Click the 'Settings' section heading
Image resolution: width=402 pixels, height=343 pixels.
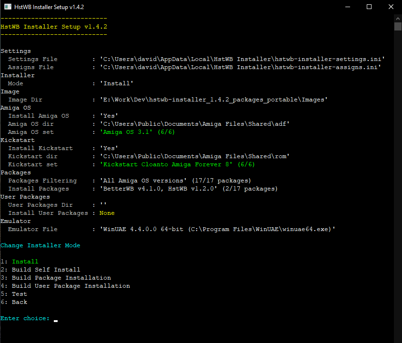pos(16,51)
